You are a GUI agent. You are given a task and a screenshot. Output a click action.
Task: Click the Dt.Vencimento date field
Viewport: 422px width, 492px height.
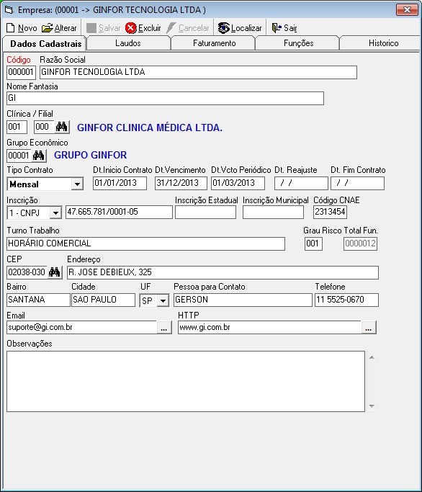181,183
